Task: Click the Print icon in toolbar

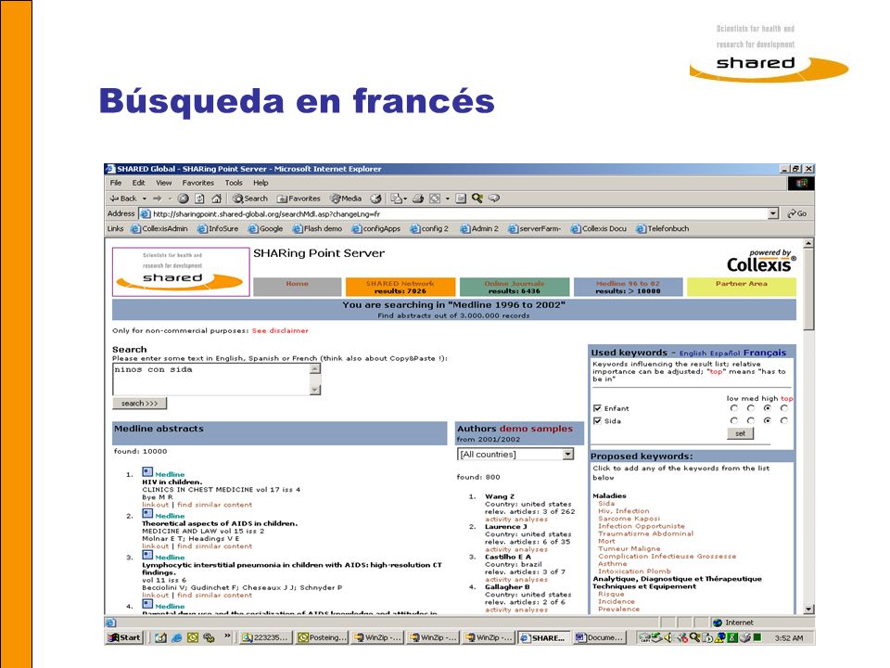Action: tap(418, 199)
